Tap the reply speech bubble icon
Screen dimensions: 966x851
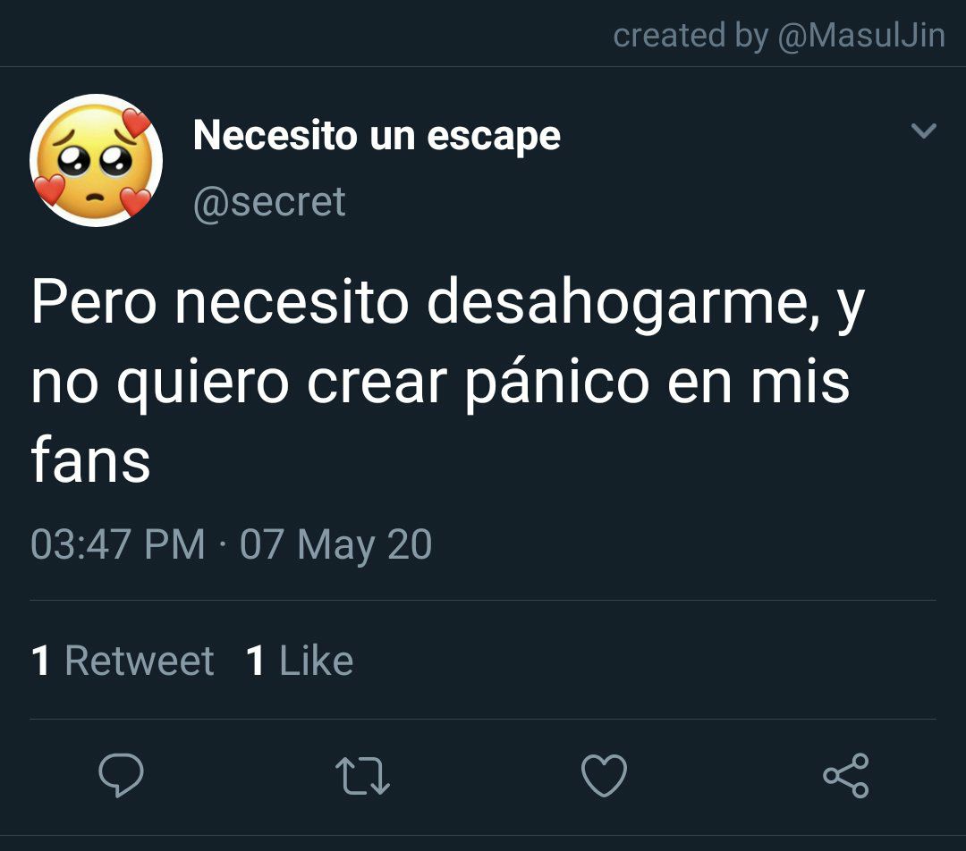pyautogui.click(x=122, y=775)
